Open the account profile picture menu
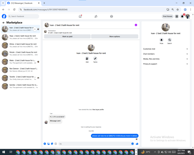The width and height of the screenshot is (194, 155). 187,16
